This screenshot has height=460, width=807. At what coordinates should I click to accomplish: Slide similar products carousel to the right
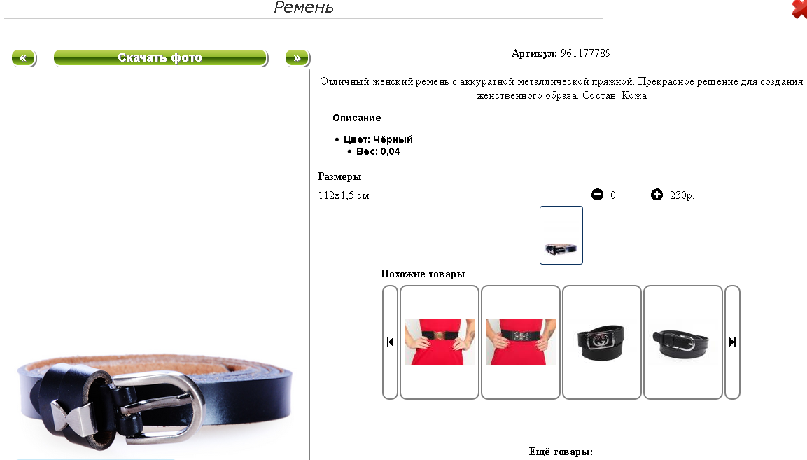click(x=732, y=342)
